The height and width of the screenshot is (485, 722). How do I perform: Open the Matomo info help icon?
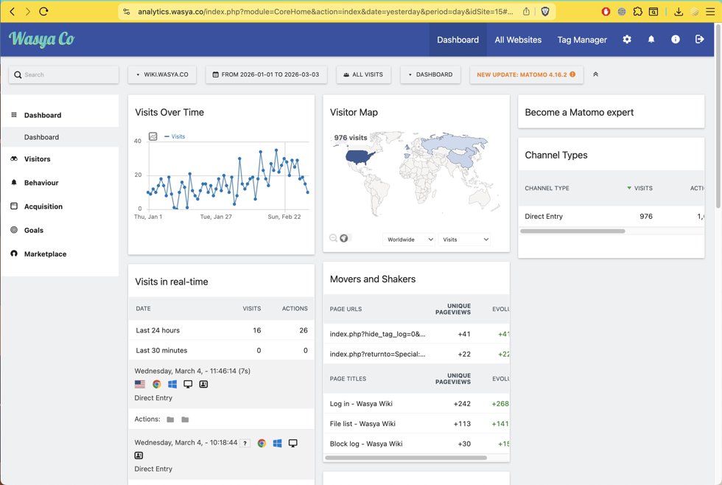(676, 40)
